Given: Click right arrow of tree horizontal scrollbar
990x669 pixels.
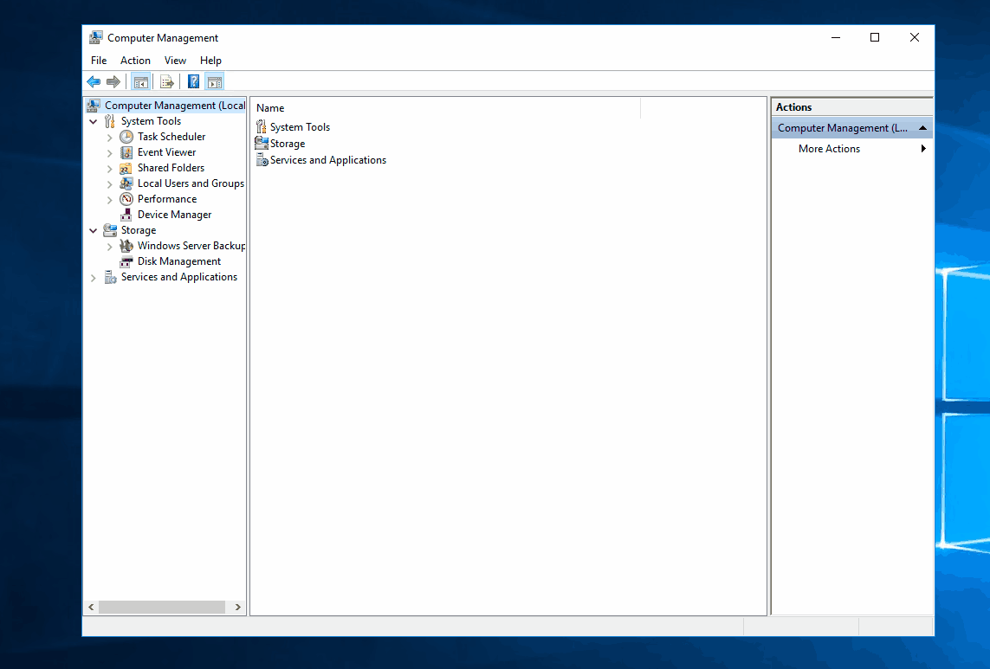Looking at the screenshot, I should [x=237, y=608].
